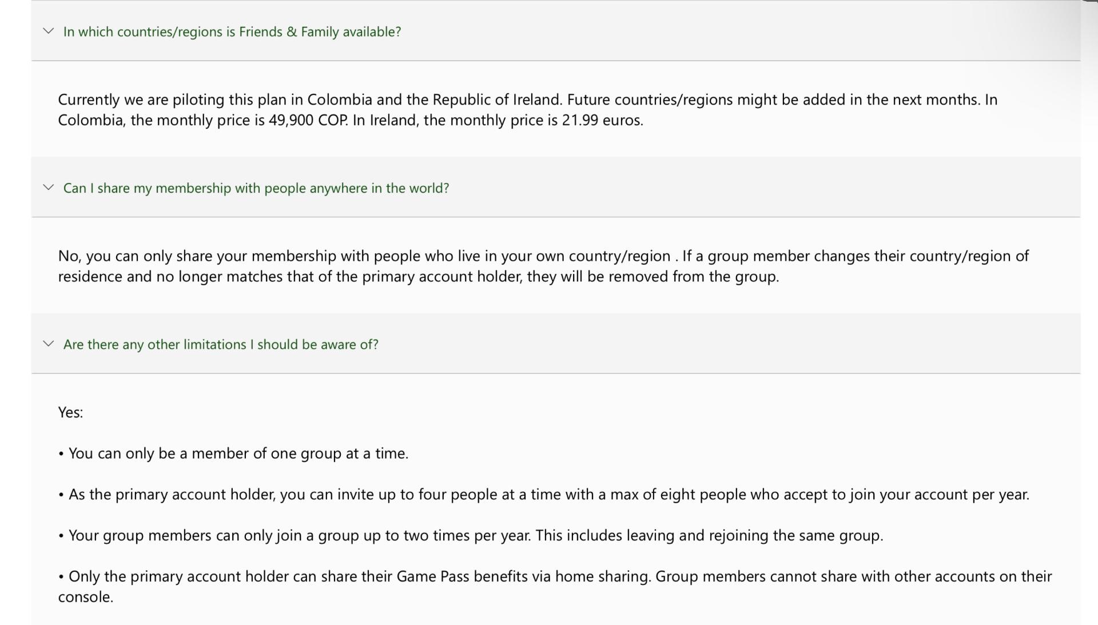
Task: Click empty header bar area of countries/regions question
Action: [738, 31]
